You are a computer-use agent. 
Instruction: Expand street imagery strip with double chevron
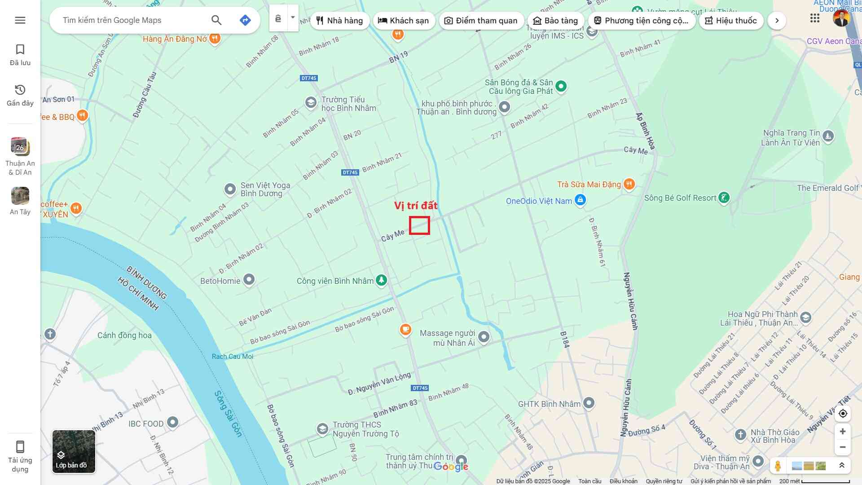(x=842, y=466)
